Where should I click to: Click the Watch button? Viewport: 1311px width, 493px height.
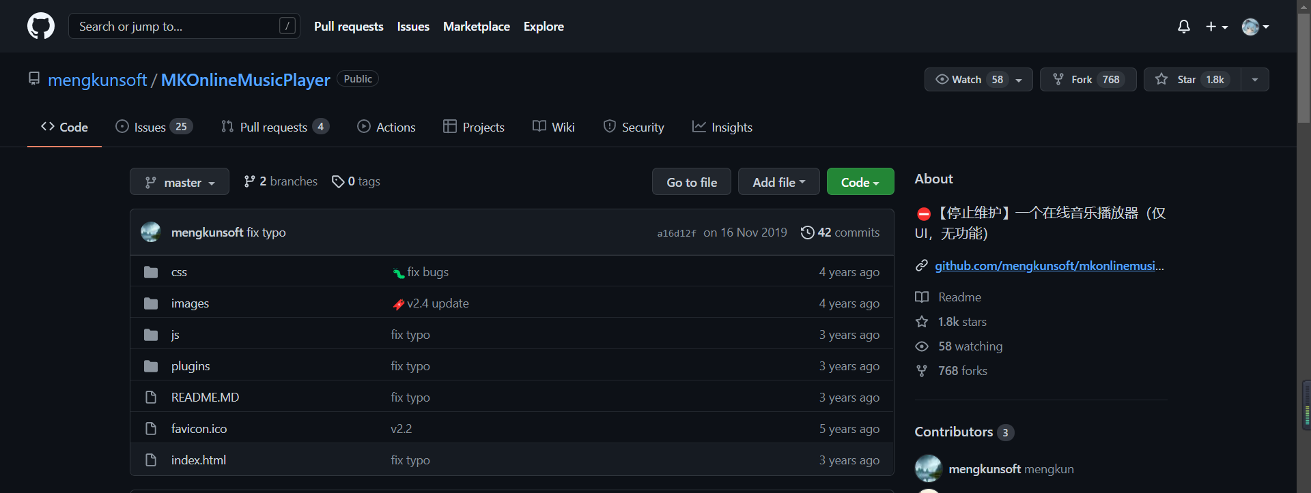[970, 79]
